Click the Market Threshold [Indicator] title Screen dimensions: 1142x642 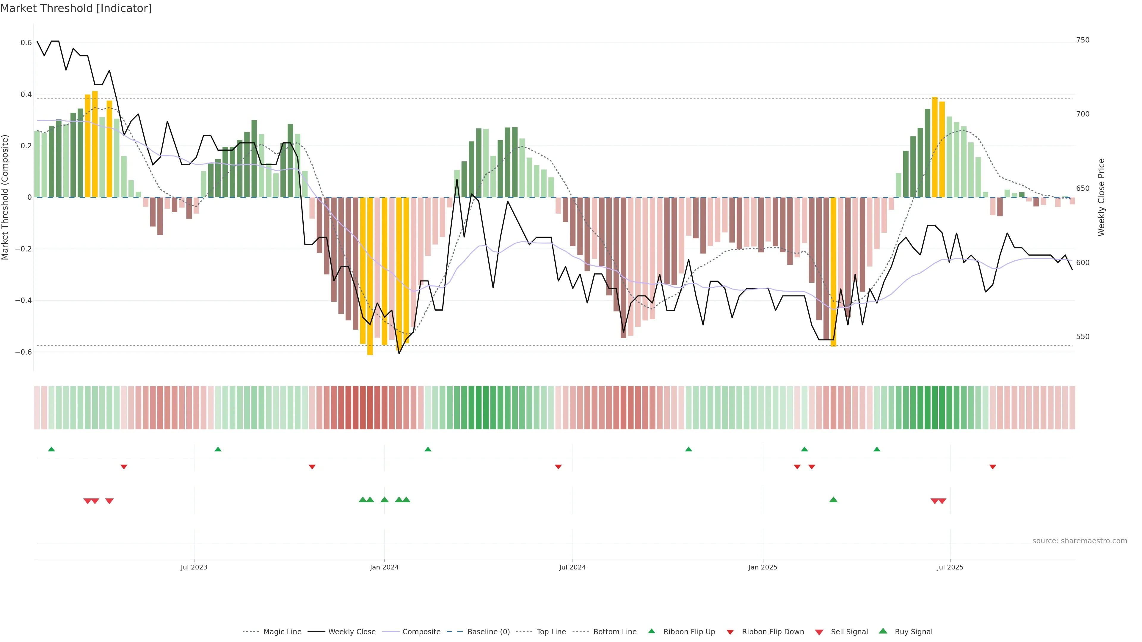pos(76,8)
